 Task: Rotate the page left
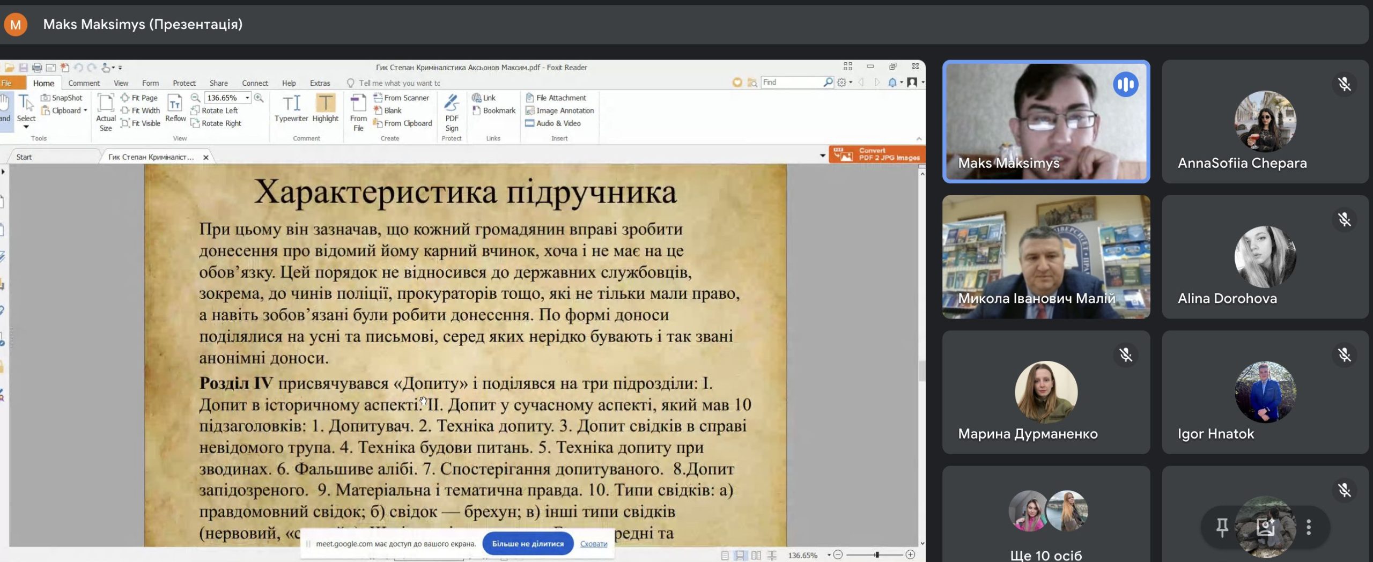point(215,110)
